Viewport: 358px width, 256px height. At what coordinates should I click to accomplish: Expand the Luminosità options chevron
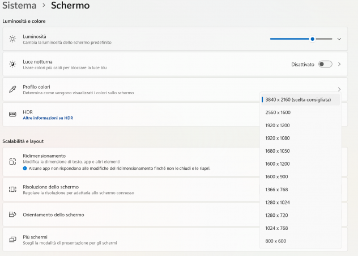[339, 39]
